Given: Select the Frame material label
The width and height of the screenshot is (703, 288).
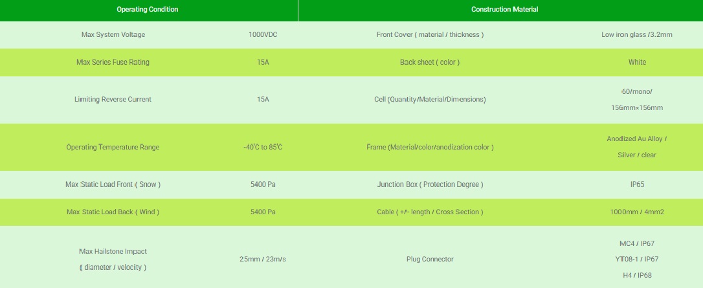Looking at the screenshot, I should 430,147.
